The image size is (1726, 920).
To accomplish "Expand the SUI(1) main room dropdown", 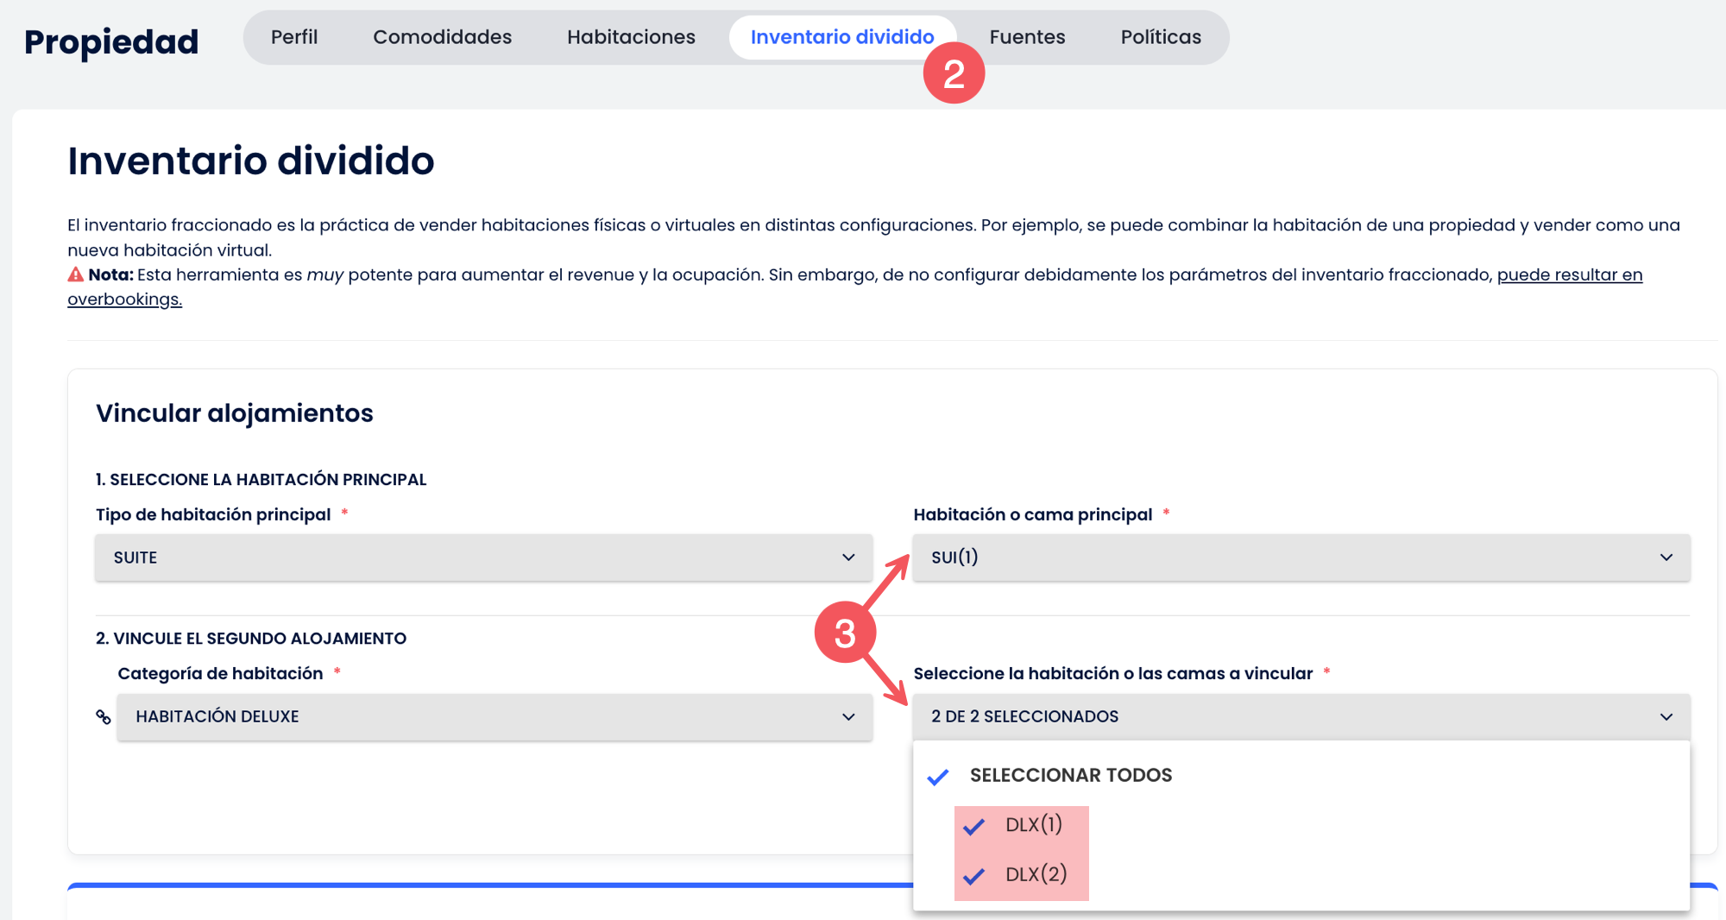I will point(1301,558).
